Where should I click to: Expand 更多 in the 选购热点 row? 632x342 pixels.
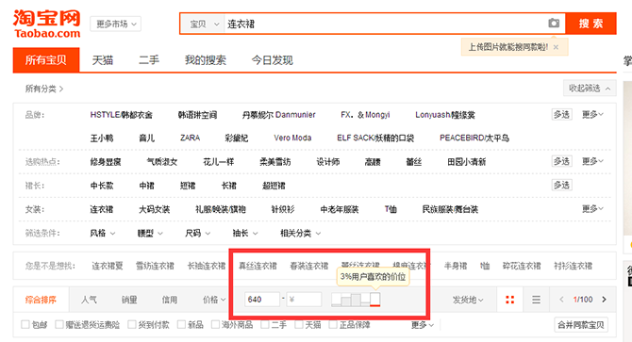pos(592,161)
